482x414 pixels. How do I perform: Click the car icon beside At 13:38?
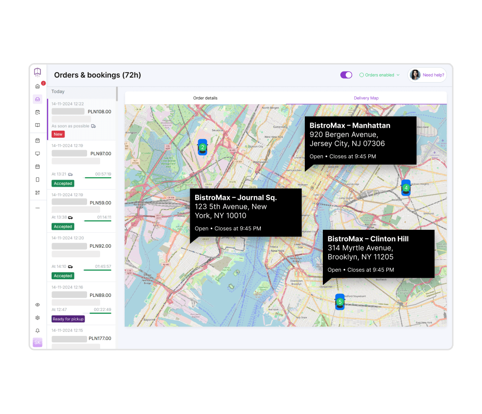[x=71, y=217]
